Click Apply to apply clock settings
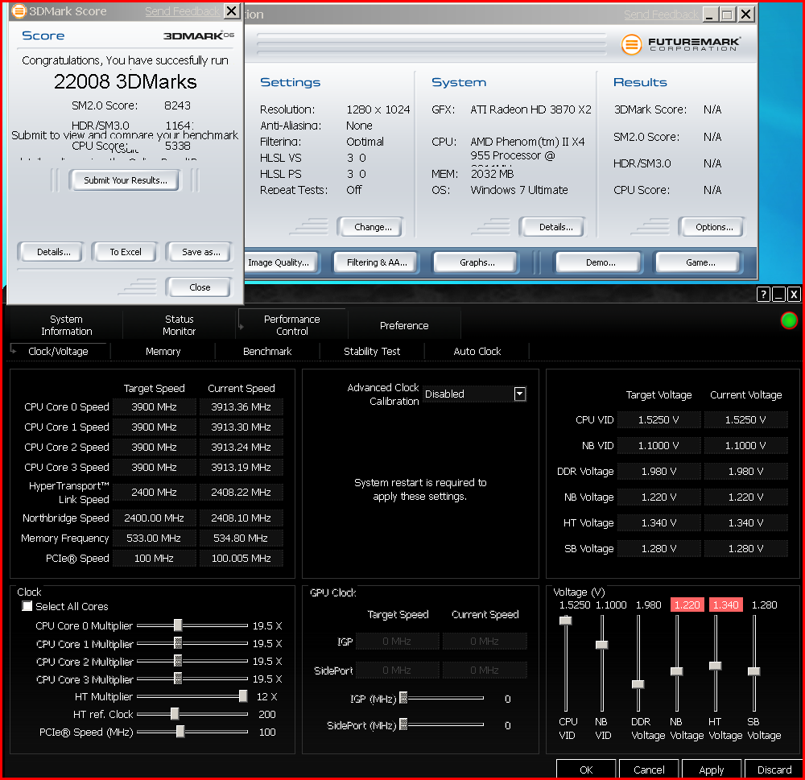805x780 pixels. point(711,770)
